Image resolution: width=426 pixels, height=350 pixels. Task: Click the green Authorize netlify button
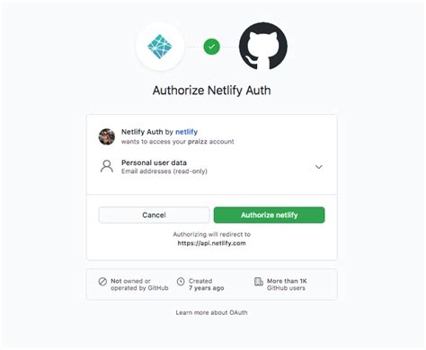(x=269, y=214)
